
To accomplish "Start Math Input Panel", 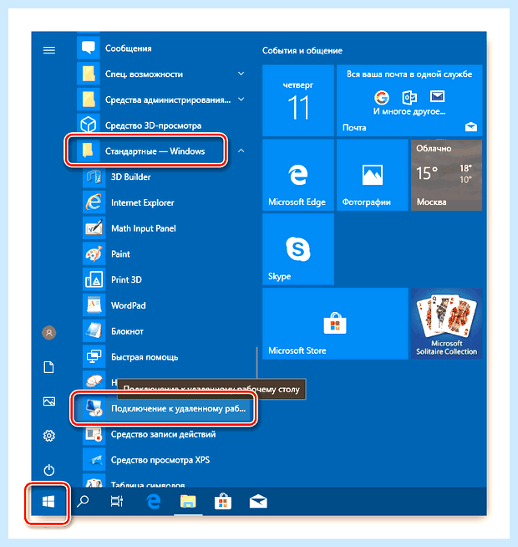I will pos(165,228).
